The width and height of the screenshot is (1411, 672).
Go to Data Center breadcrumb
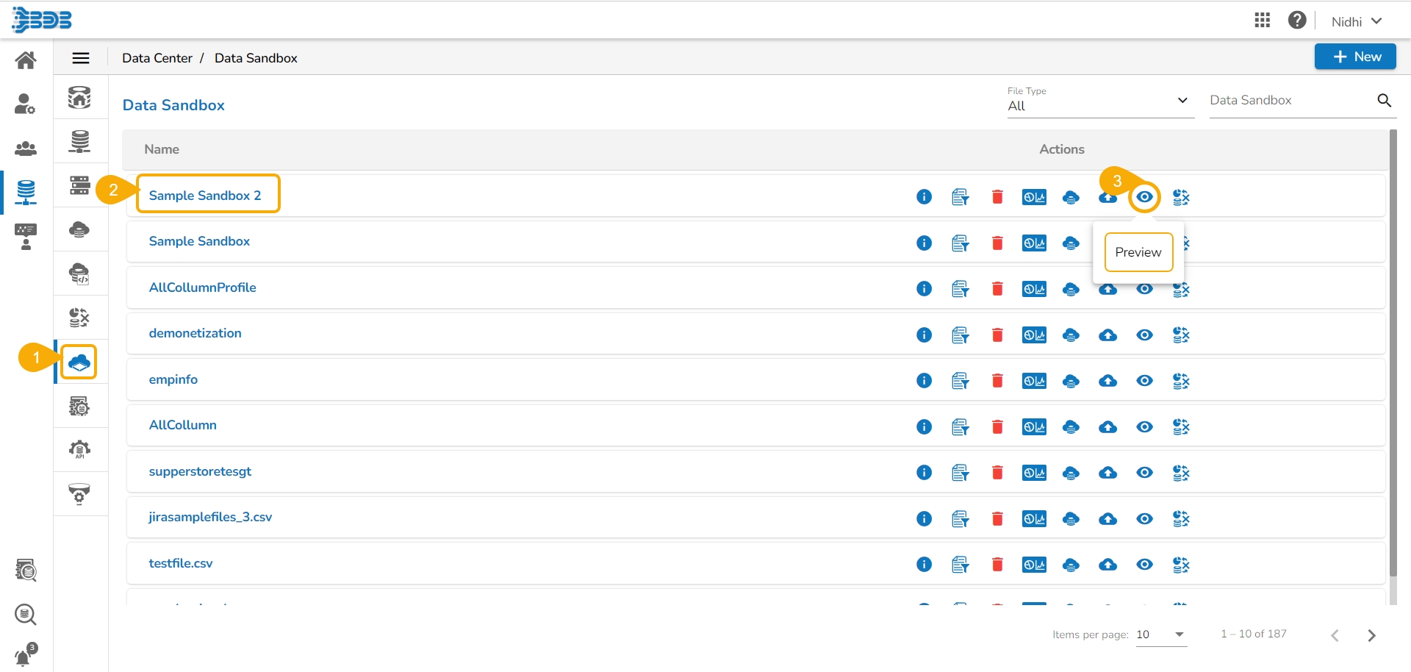[x=157, y=58]
